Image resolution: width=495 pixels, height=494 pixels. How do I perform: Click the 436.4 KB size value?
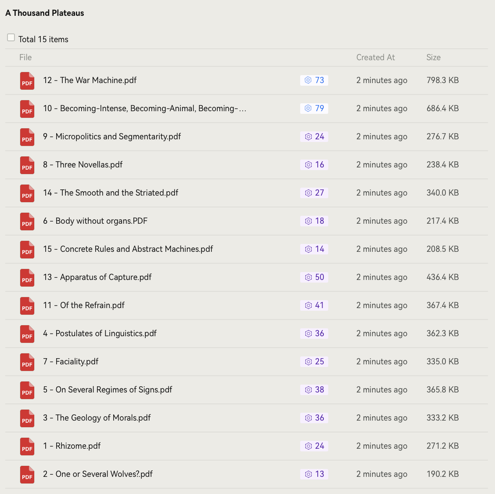443,277
